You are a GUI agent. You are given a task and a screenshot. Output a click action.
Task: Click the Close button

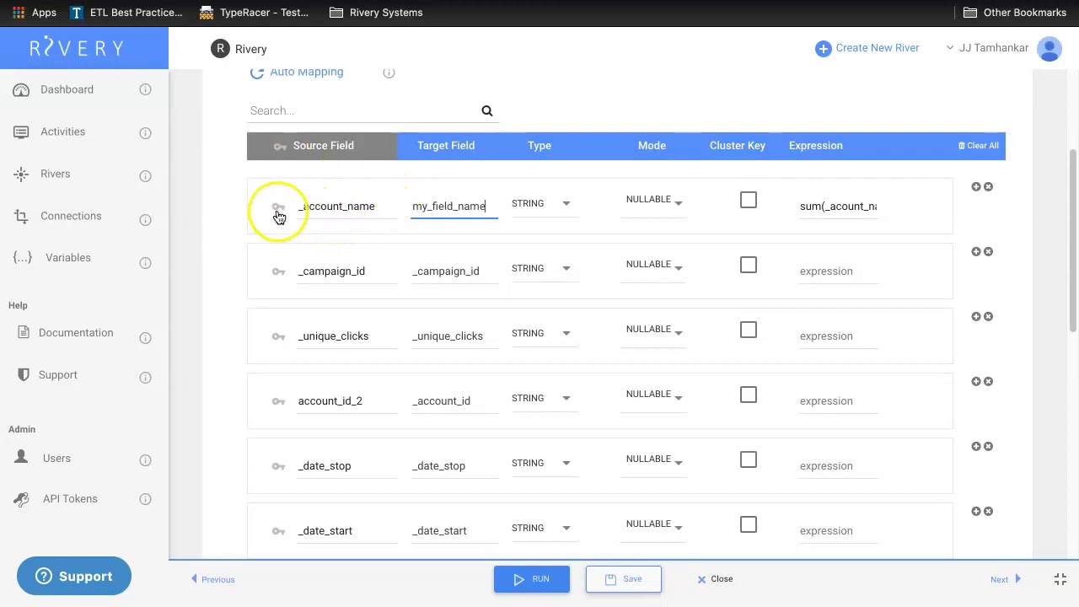coord(715,579)
